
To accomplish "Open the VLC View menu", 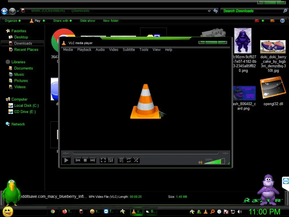I will click(x=156, y=50).
